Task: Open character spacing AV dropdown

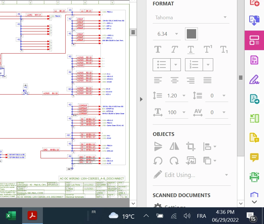Action: (x=224, y=112)
